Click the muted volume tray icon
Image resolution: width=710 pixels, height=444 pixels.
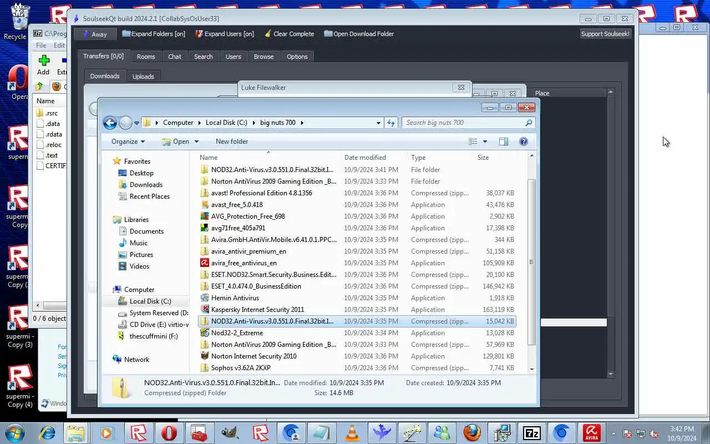pos(655,433)
